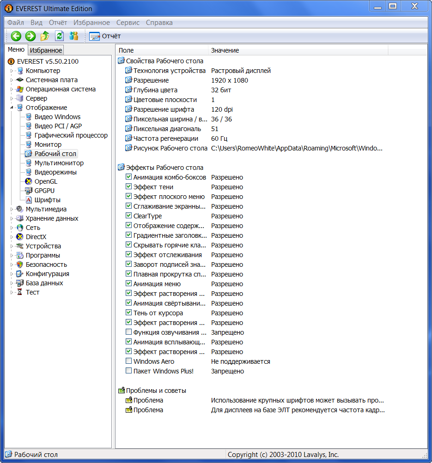Click the Поле column header

162,50
